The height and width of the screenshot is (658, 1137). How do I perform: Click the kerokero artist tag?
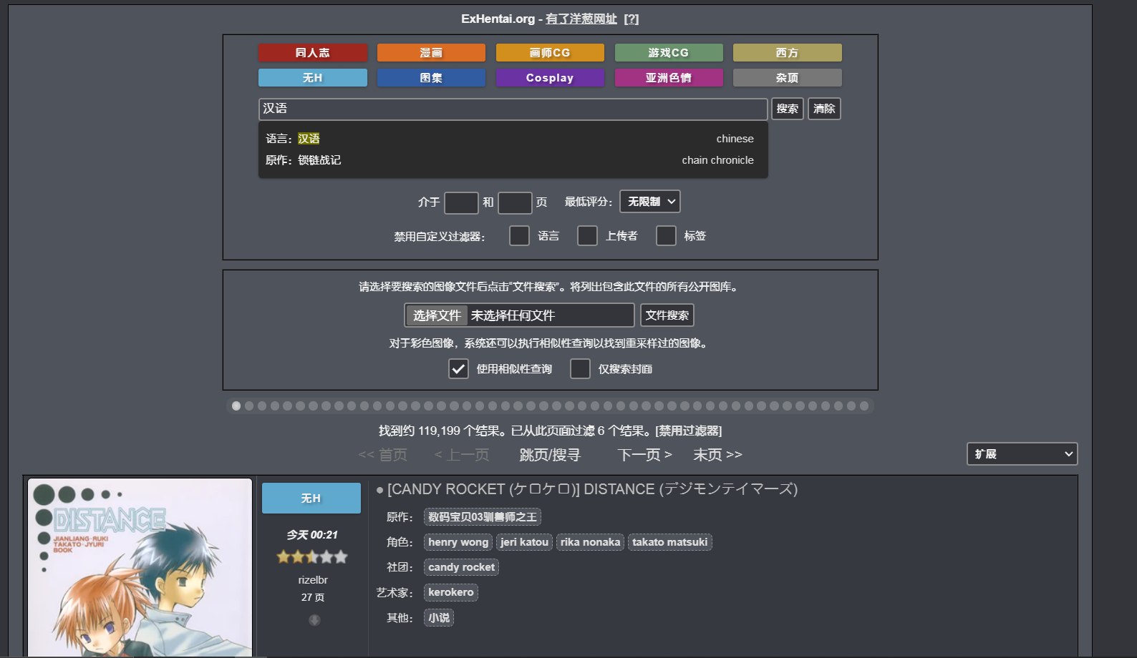pyautogui.click(x=451, y=592)
